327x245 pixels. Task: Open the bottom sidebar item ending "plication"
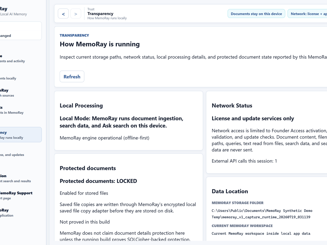16,213
